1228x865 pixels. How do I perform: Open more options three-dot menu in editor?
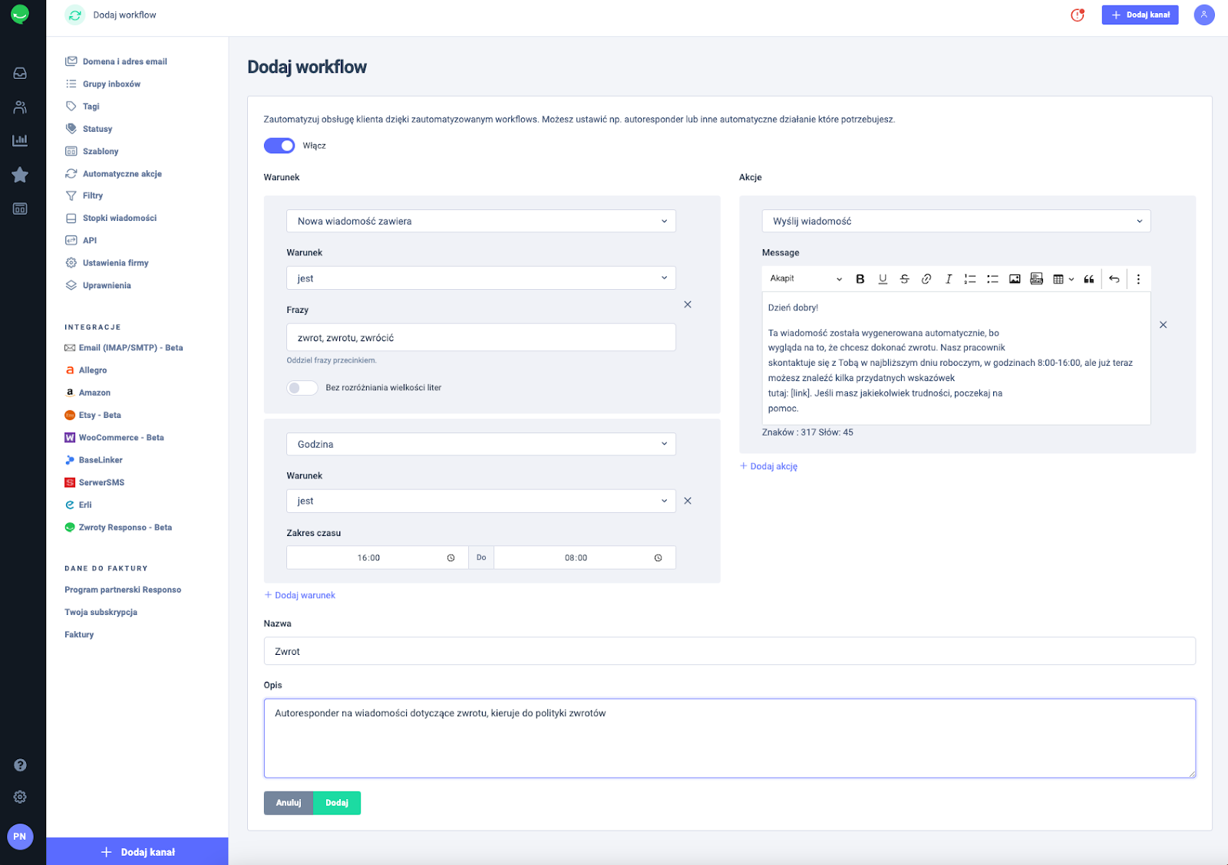click(x=1138, y=279)
